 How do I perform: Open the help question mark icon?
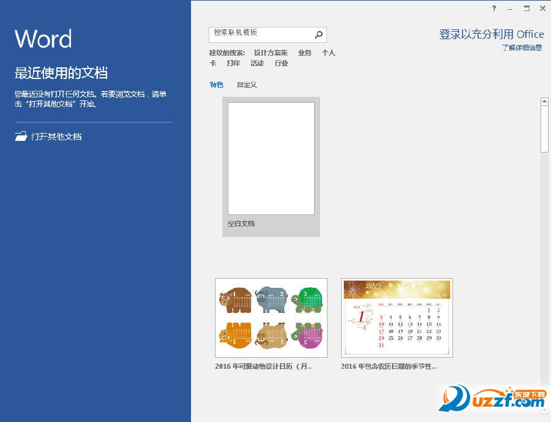[x=494, y=9]
